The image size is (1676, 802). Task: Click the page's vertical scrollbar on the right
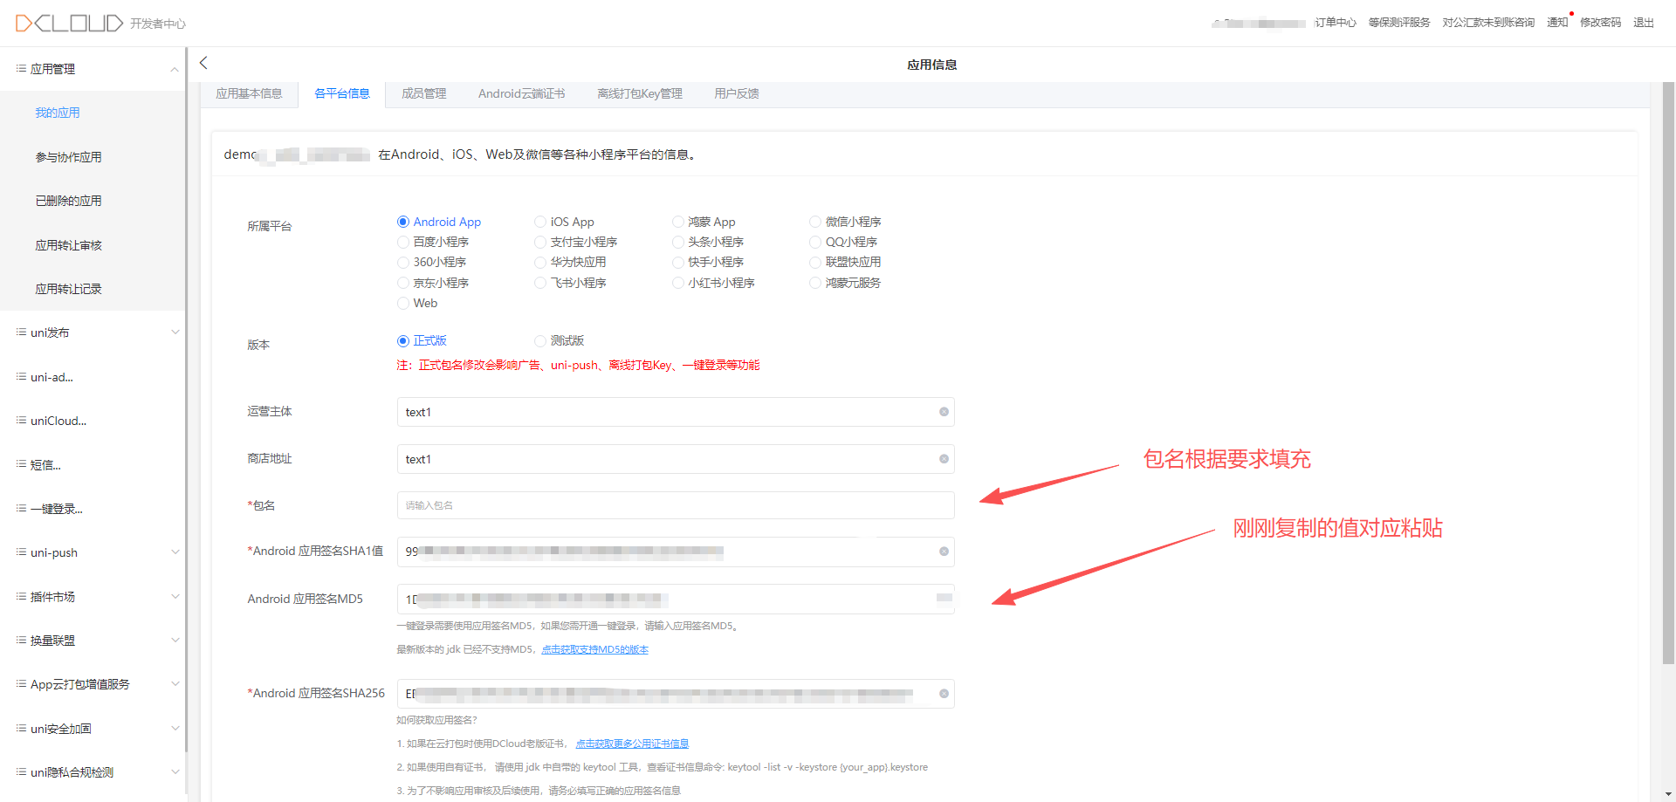1668,375
